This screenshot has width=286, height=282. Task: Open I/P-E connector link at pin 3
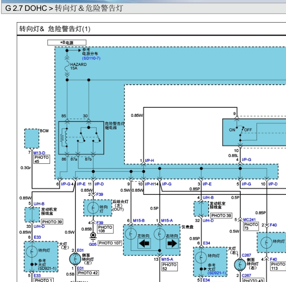pyautogui.click(x=207, y=184)
